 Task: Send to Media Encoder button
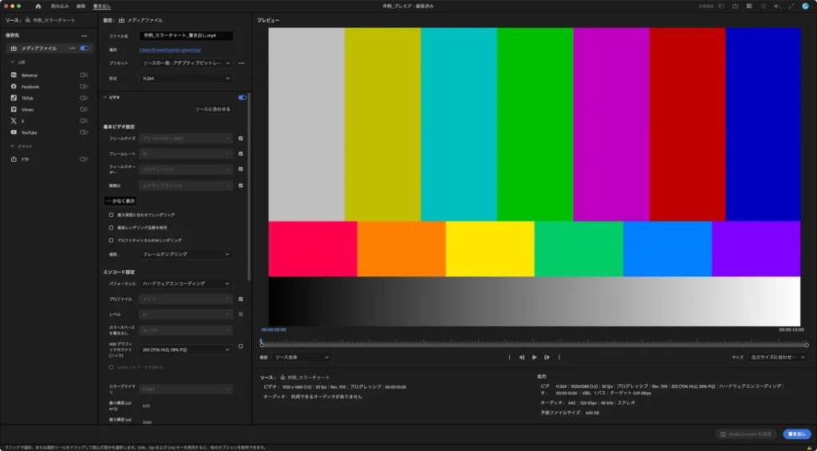click(746, 433)
